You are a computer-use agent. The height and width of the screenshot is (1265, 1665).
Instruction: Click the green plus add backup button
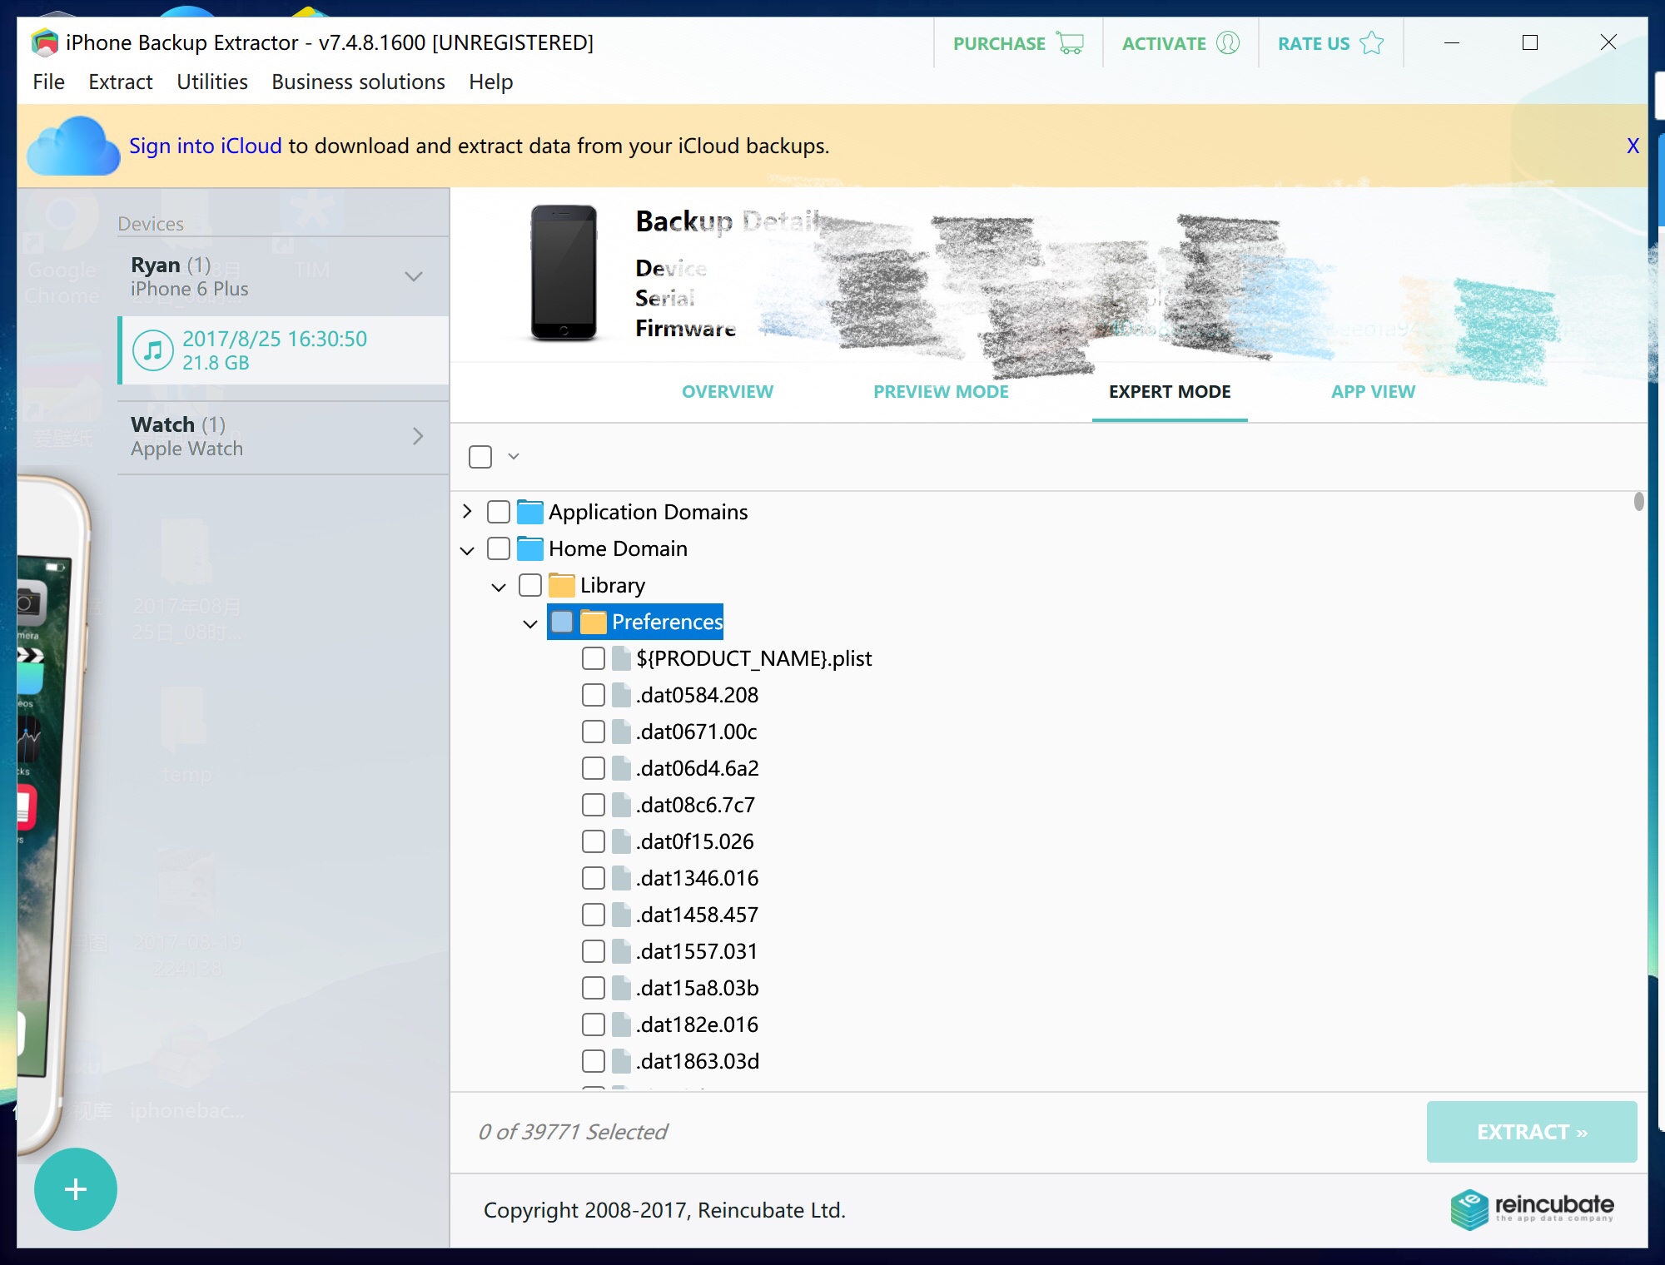75,1188
